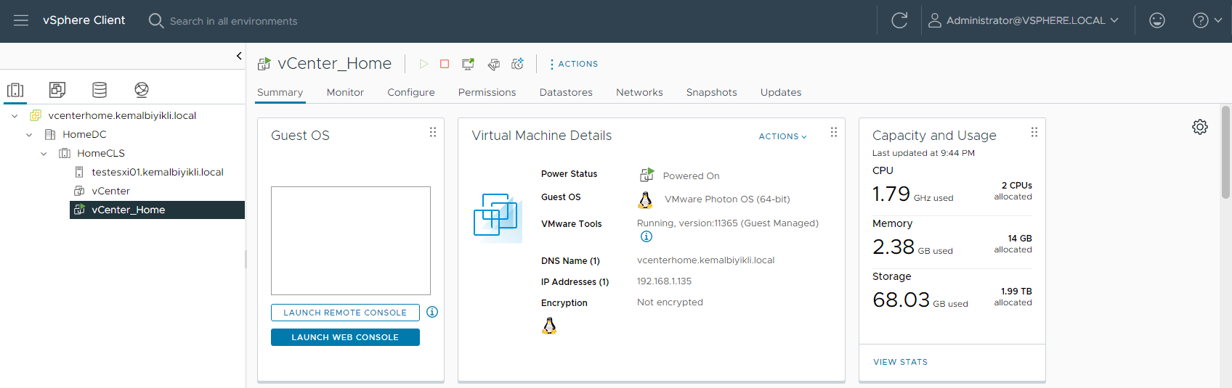Click the 1.79 GHz used CPU value
1232x388 pixels.
click(x=912, y=194)
